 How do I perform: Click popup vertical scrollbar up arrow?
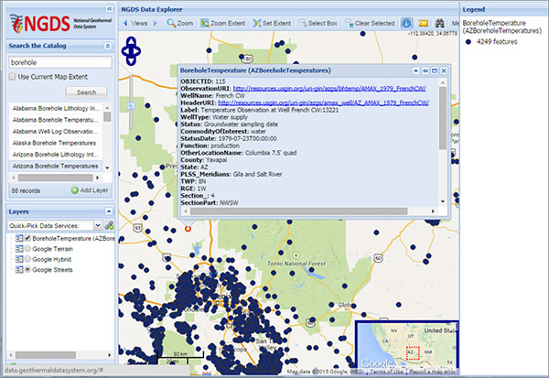(443, 82)
